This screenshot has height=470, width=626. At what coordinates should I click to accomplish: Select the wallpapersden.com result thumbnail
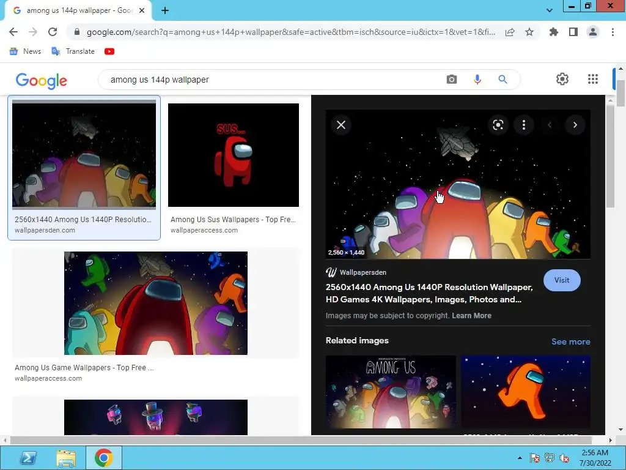coord(84,155)
